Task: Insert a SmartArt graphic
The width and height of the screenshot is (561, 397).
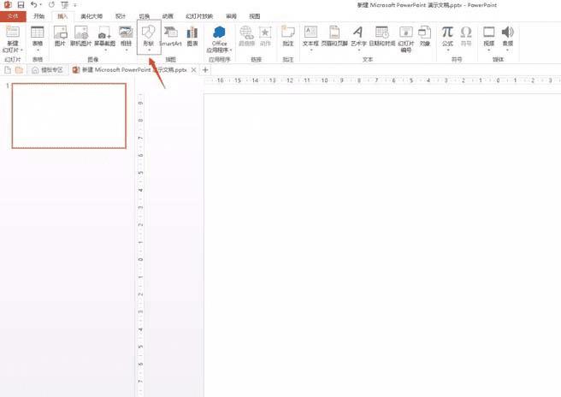Action: pos(171,36)
